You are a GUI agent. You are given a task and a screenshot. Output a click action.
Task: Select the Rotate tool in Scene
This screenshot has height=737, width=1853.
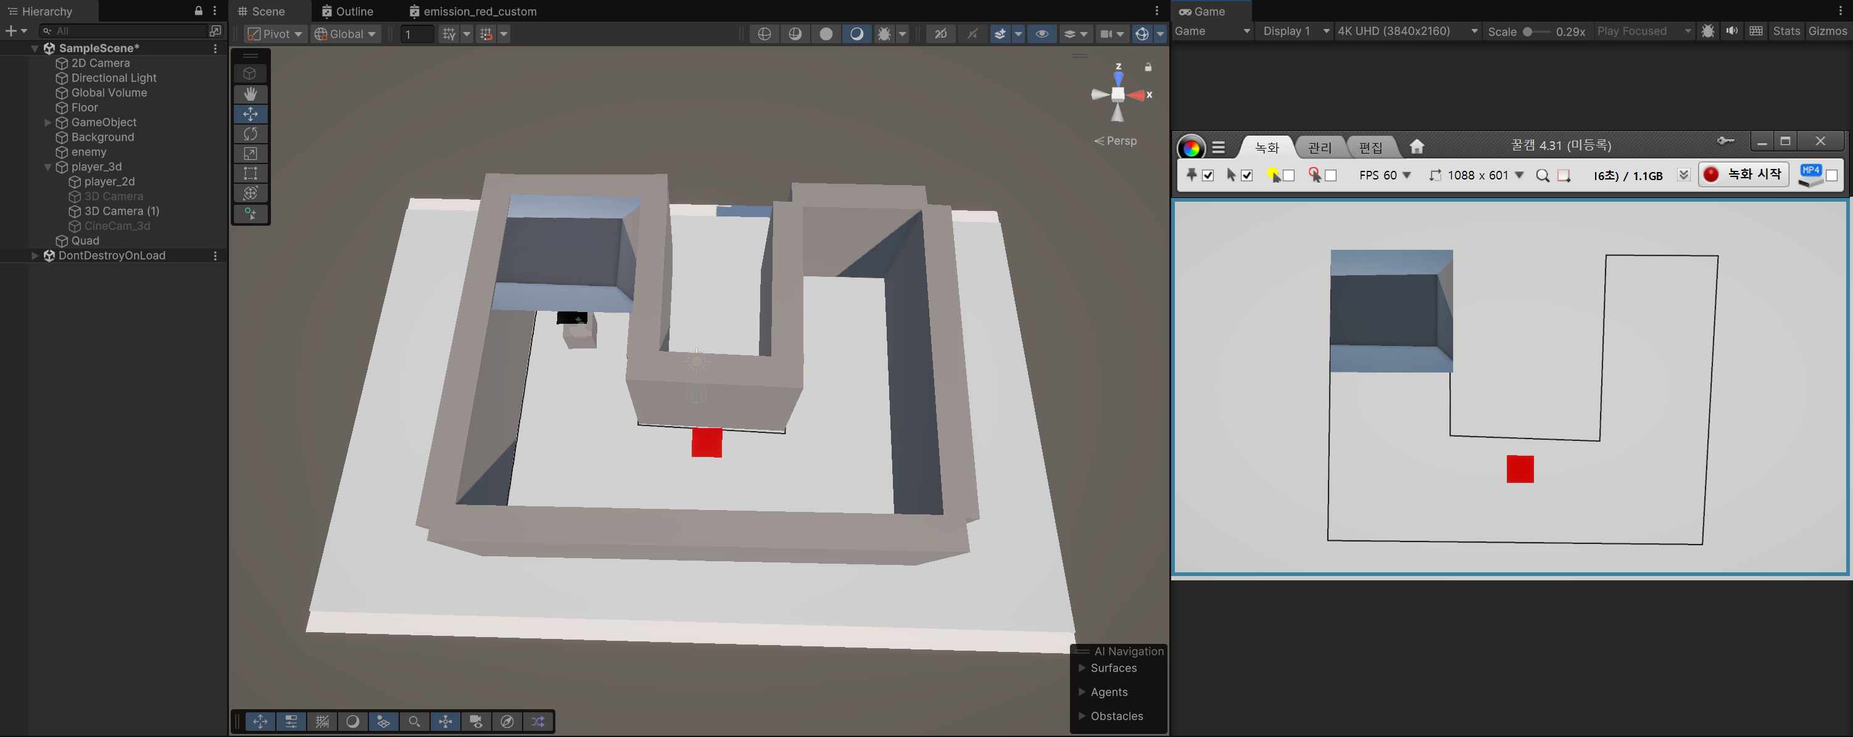251,134
